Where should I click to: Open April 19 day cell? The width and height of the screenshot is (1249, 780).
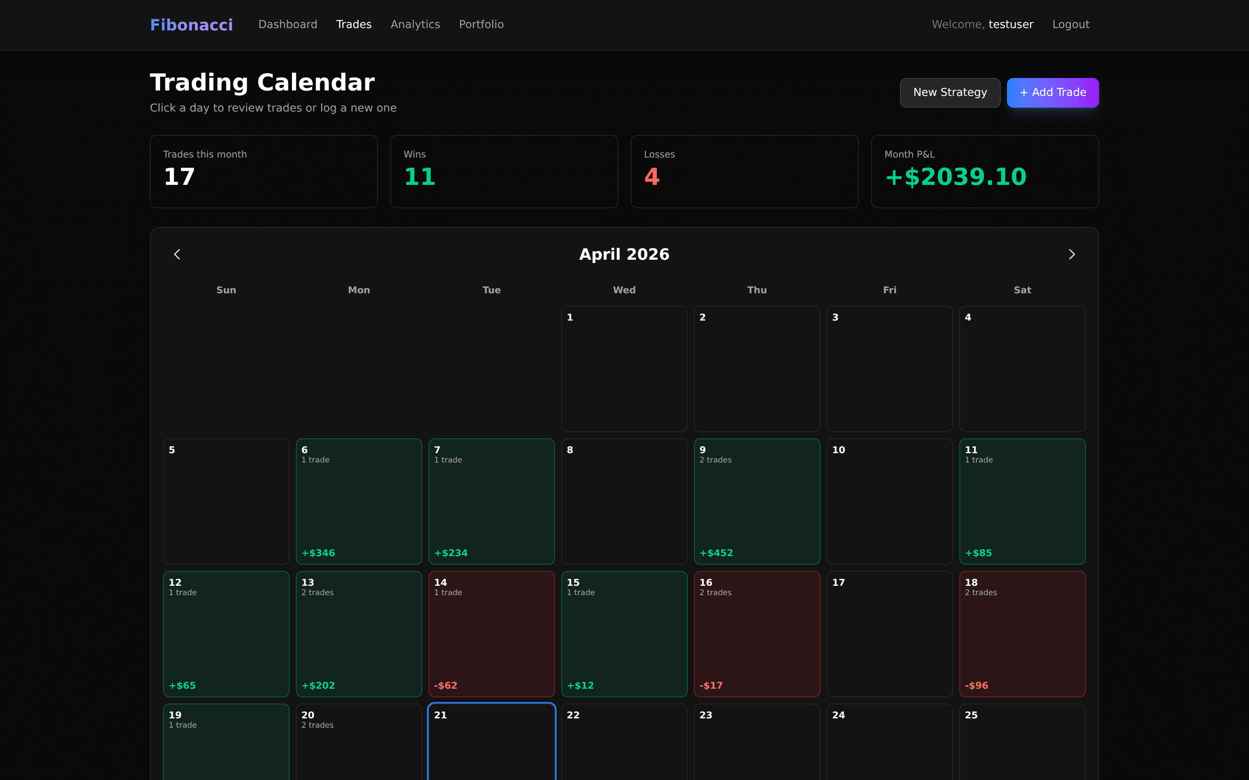tap(226, 742)
